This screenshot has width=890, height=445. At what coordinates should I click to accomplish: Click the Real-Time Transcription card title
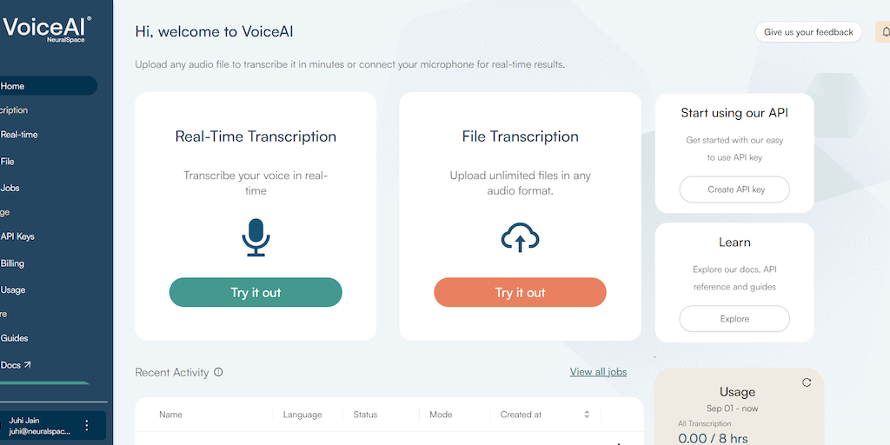(256, 136)
